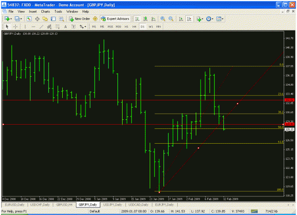Open the arrows objects dropdown arrow
Screen dimensions: 297x215
coord(85,27)
